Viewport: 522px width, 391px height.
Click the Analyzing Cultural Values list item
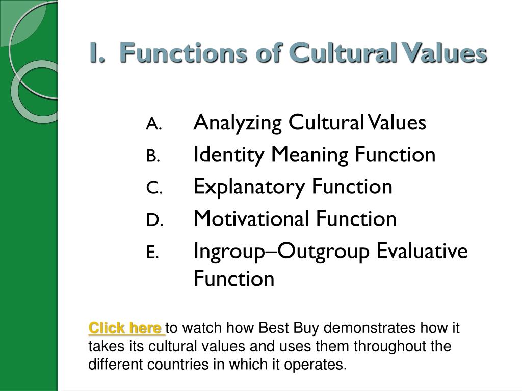click(x=309, y=123)
